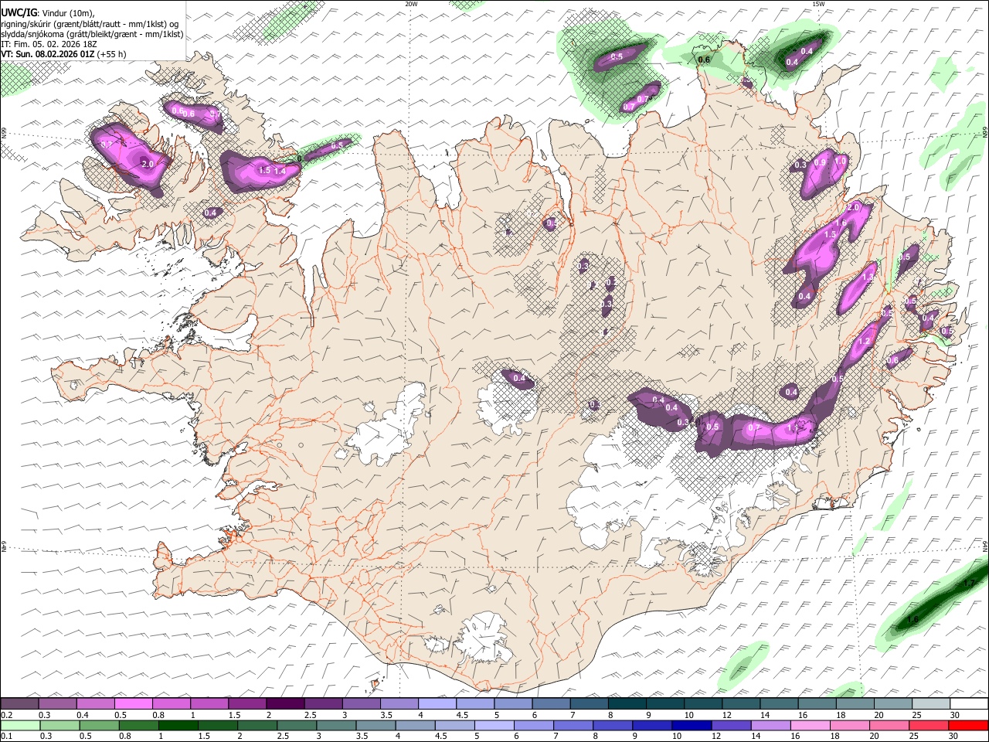Pick snow scale swatch between 0.8 and 1
The image size is (989, 742).
click(171, 704)
